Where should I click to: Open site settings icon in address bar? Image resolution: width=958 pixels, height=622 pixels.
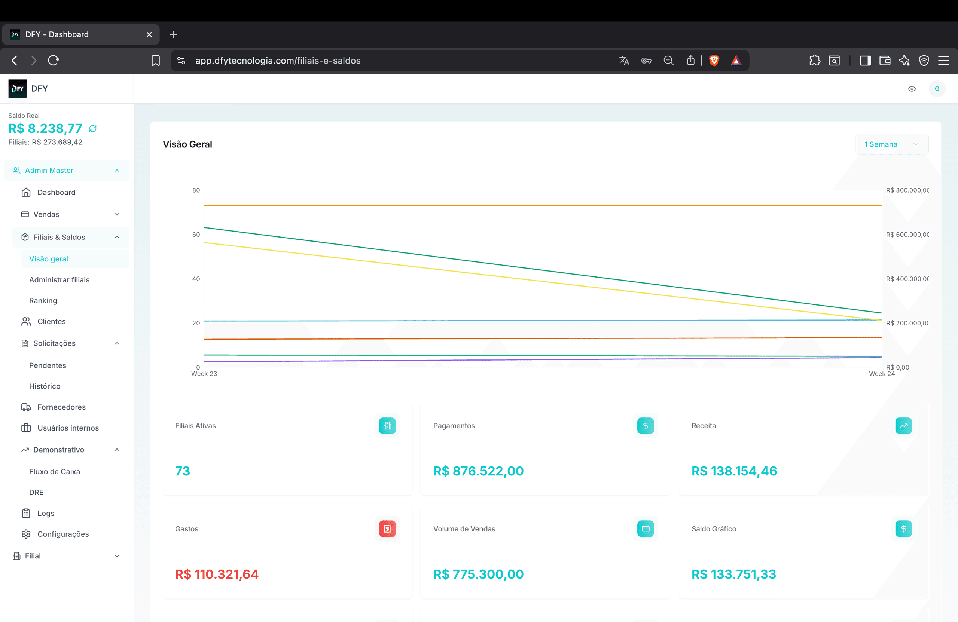[181, 60]
